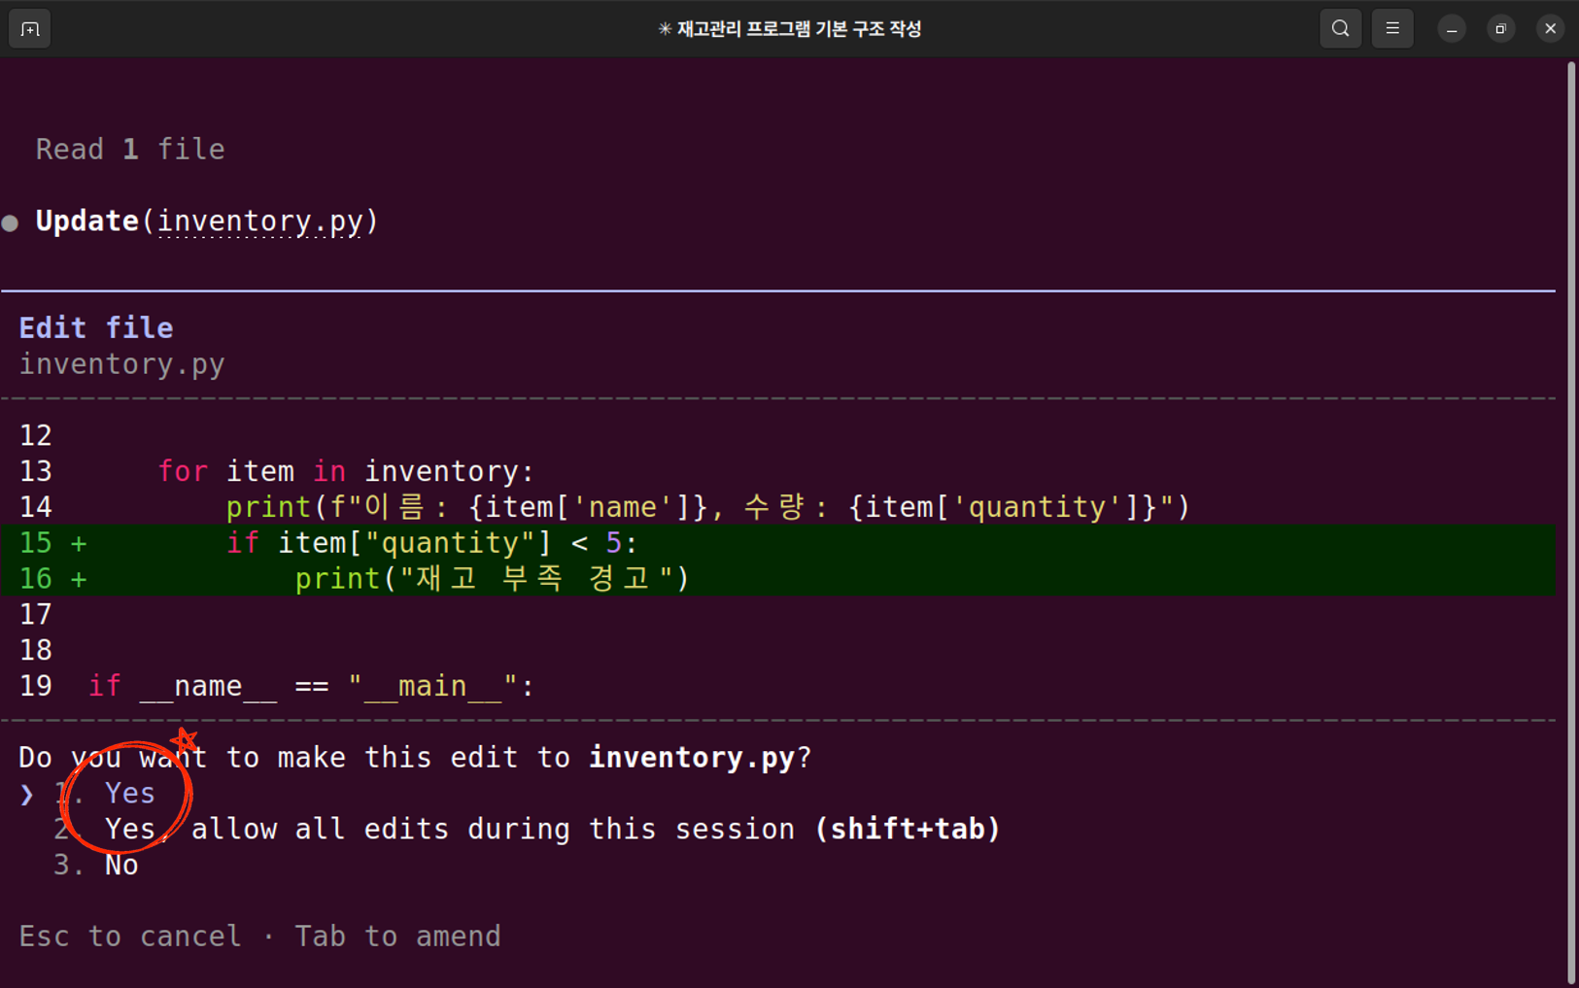Open the hamburger main menu
This screenshot has width=1579, height=988.
pos(1391,29)
